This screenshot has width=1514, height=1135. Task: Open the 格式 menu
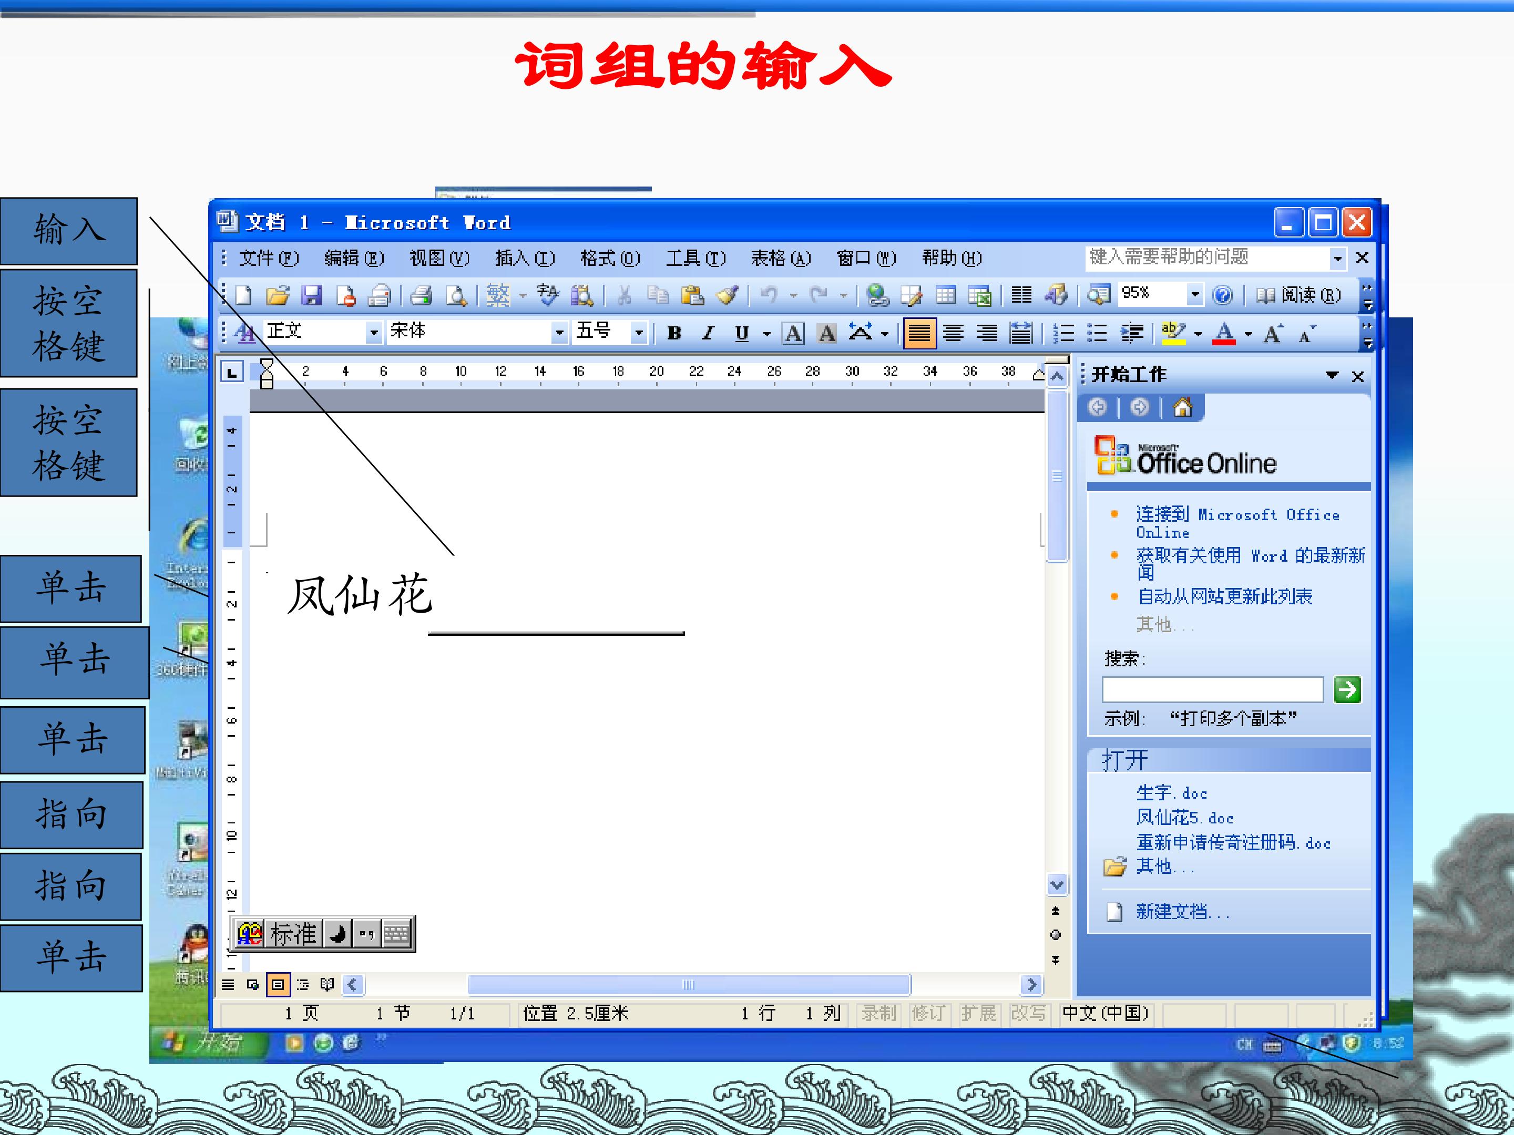pos(610,258)
